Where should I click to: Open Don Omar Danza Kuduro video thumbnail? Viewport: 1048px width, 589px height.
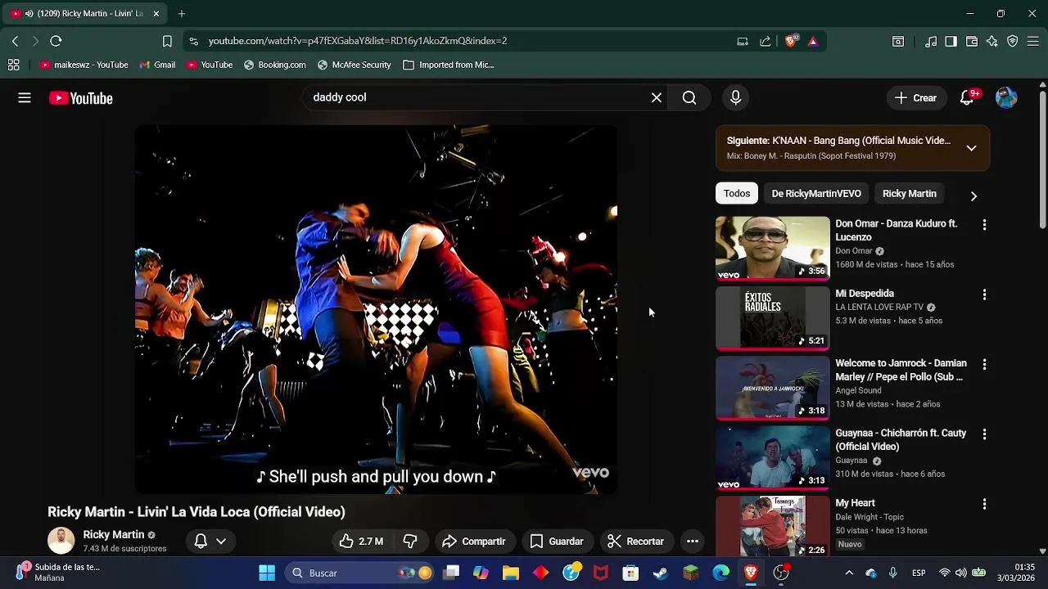(772, 248)
